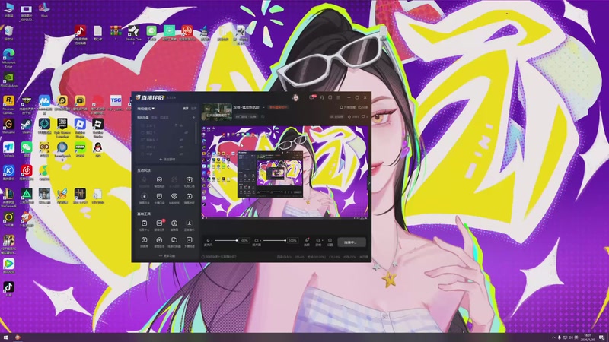Open the 任务中心 tool in 基础工具
Screen dimensions: 609x342
144,225
